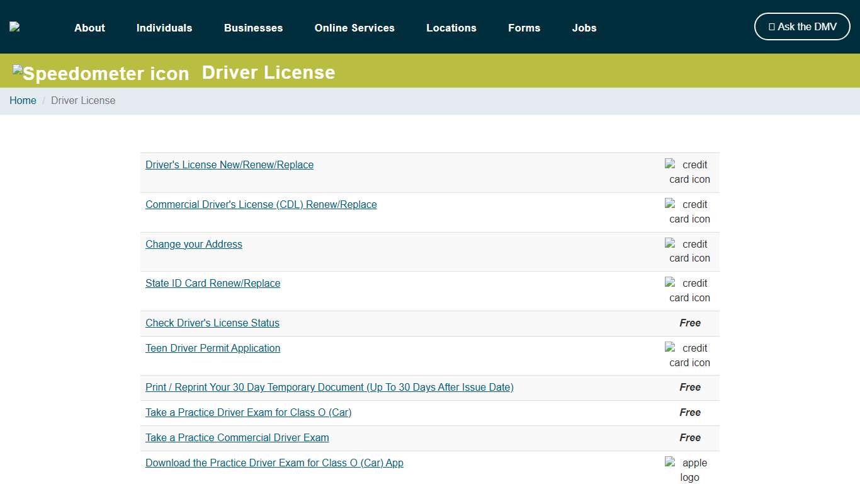Open the Forms section
Image resolution: width=860 pixels, height=484 pixels.
coord(524,28)
